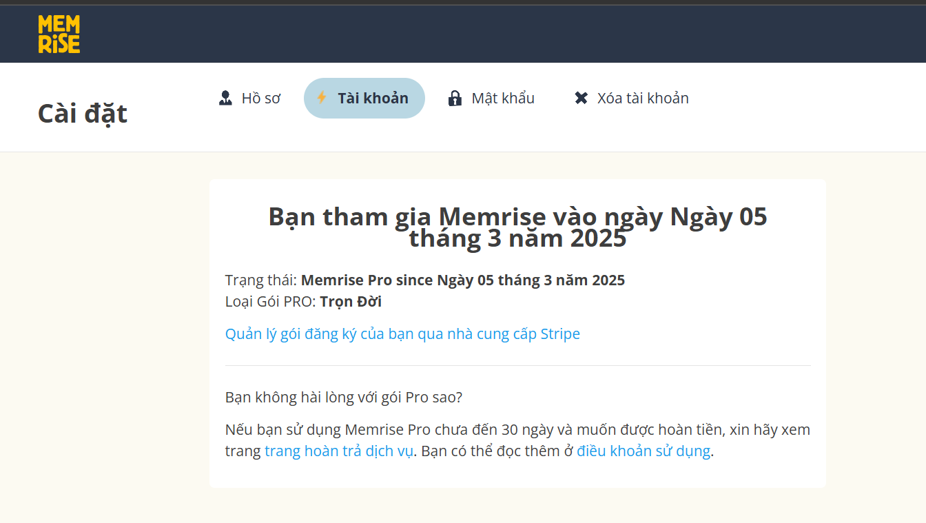Image resolution: width=926 pixels, height=523 pixels.
Task: Click the 'Memrise Pro since Ngày 05 tháng 3 năm 2025' status text
Action: [463, 280]
